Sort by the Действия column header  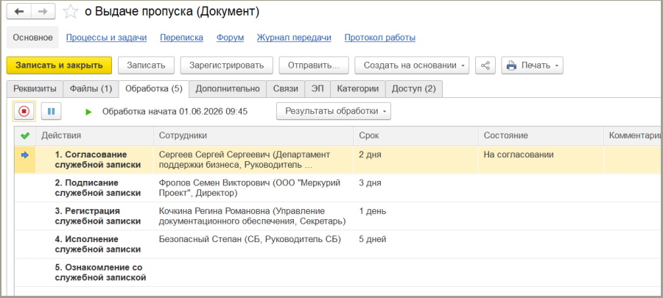[x=95, y=135]
